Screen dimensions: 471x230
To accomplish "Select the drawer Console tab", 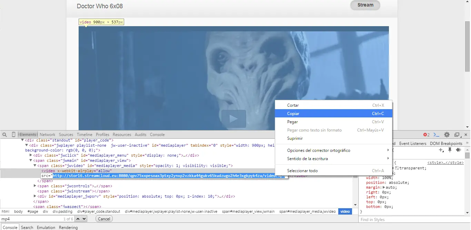I will tap(10, 227).
